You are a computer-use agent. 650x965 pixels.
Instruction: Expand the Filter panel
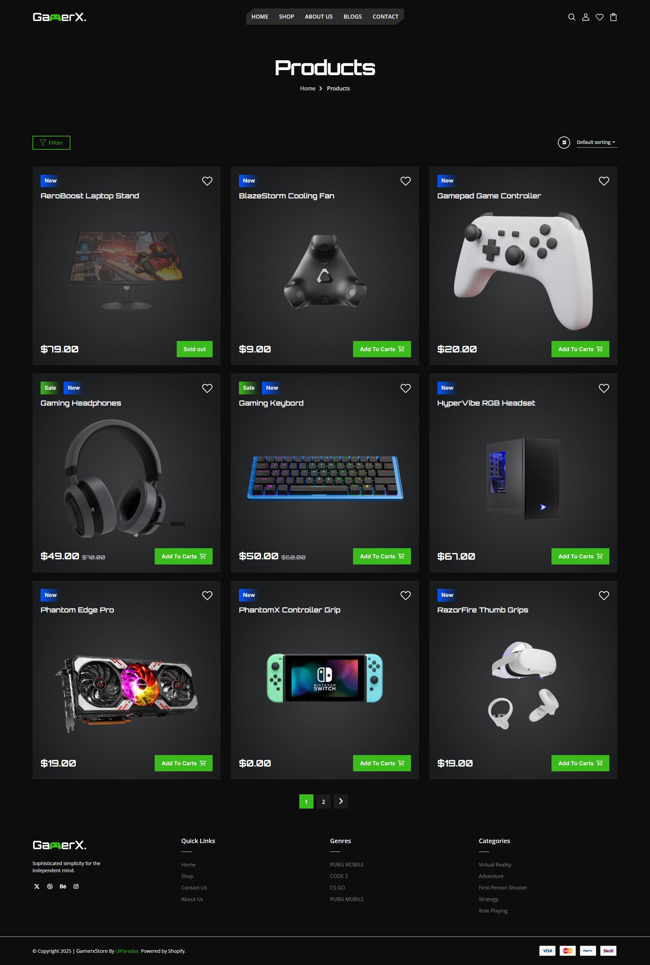click(51, 143)
